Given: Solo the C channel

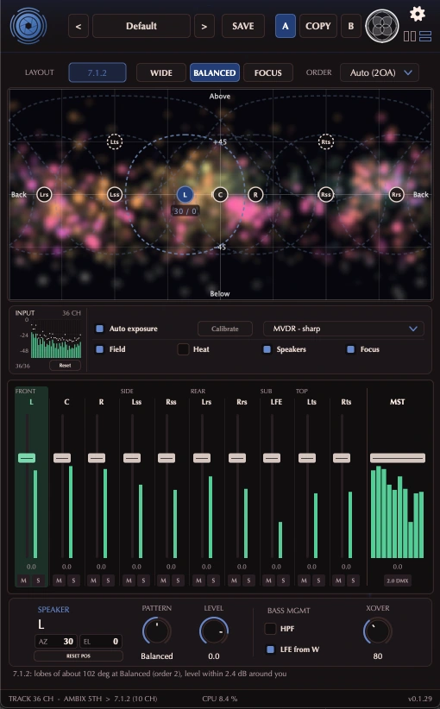Looking at the screenshot, I should 73,580.
